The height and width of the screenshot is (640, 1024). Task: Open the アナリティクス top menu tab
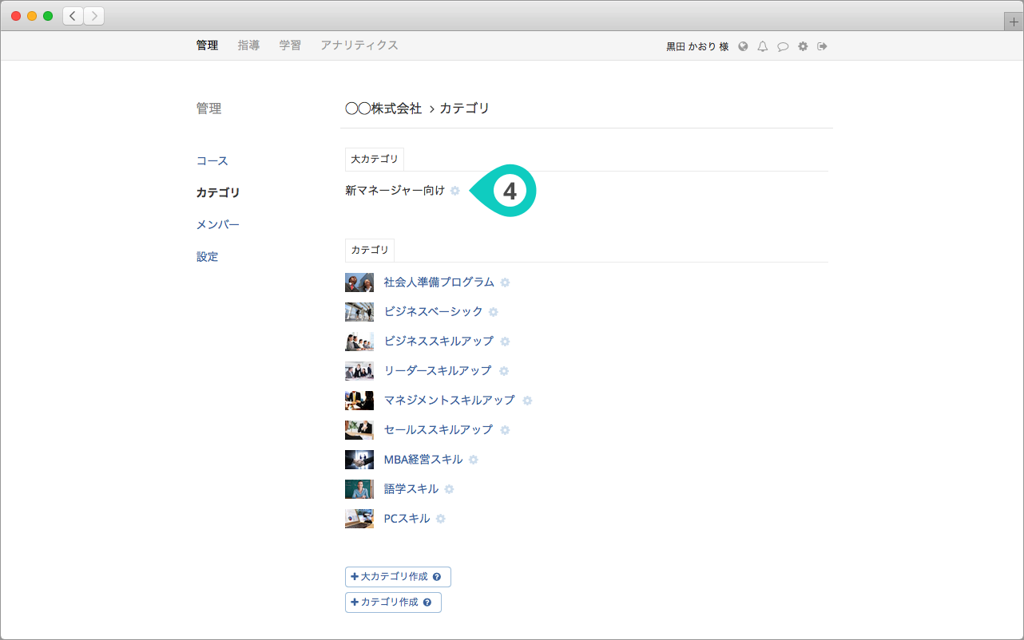click(x=359, y=45)
